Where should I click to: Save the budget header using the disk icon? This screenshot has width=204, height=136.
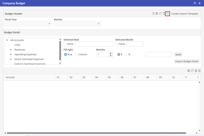(x=157, y=14)
